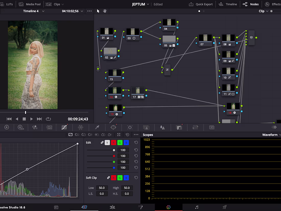This screenshot has width=281, height=211.
Task: Select the Qualifier eyedropper tool
Action: pos(97,127)
